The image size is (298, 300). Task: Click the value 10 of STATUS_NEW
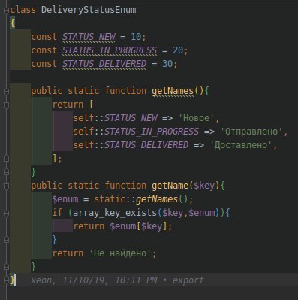coord(136,37)
